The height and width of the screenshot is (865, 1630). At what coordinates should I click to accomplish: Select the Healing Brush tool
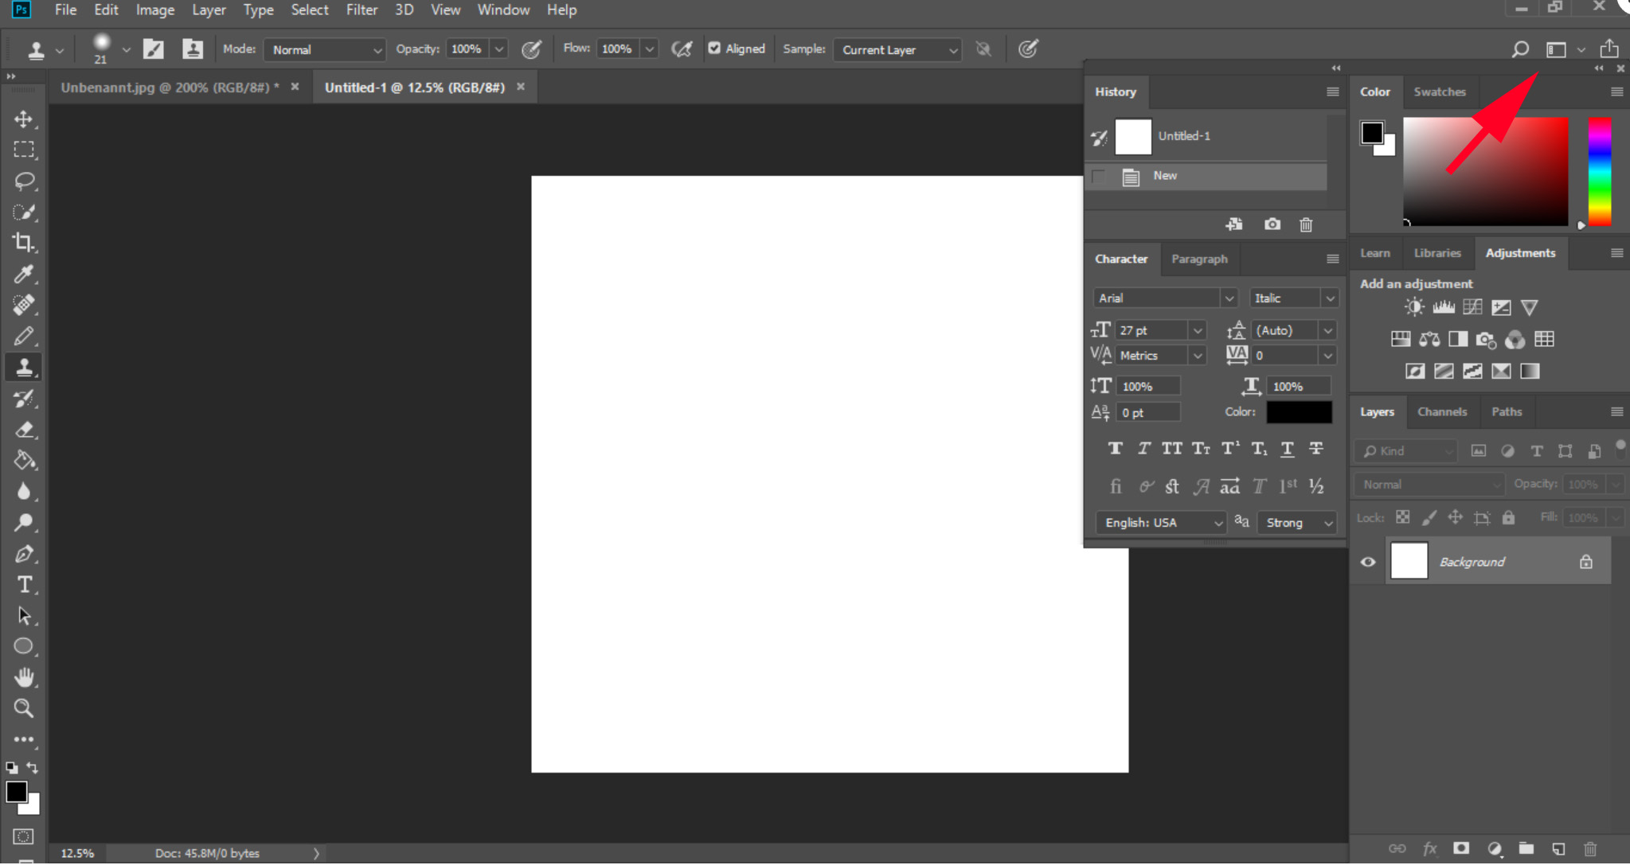(x=24, y=305)
